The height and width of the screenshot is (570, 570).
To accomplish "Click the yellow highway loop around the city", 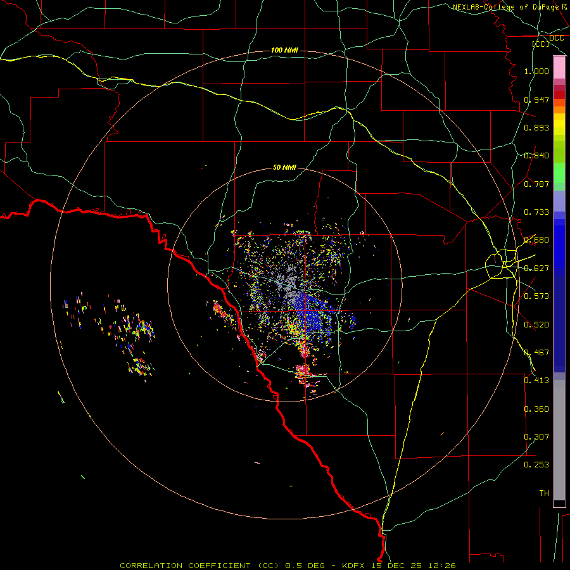I will tap(502, 264).
